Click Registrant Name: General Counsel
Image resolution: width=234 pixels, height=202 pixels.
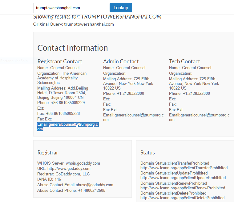[x=58, y=68]
